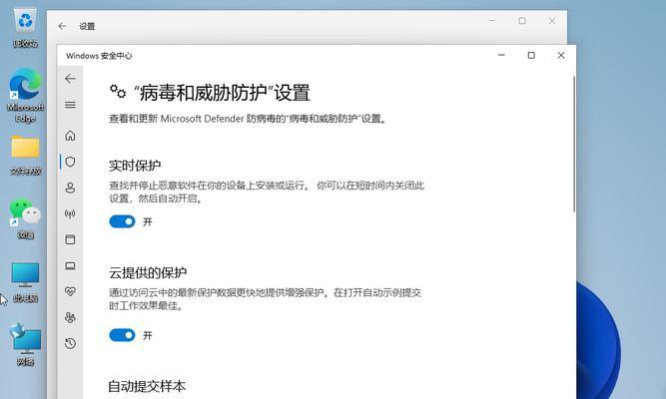
Task: Click the "病毒和威胁防护"设置 page title
Action: click(x=222, y=93)
